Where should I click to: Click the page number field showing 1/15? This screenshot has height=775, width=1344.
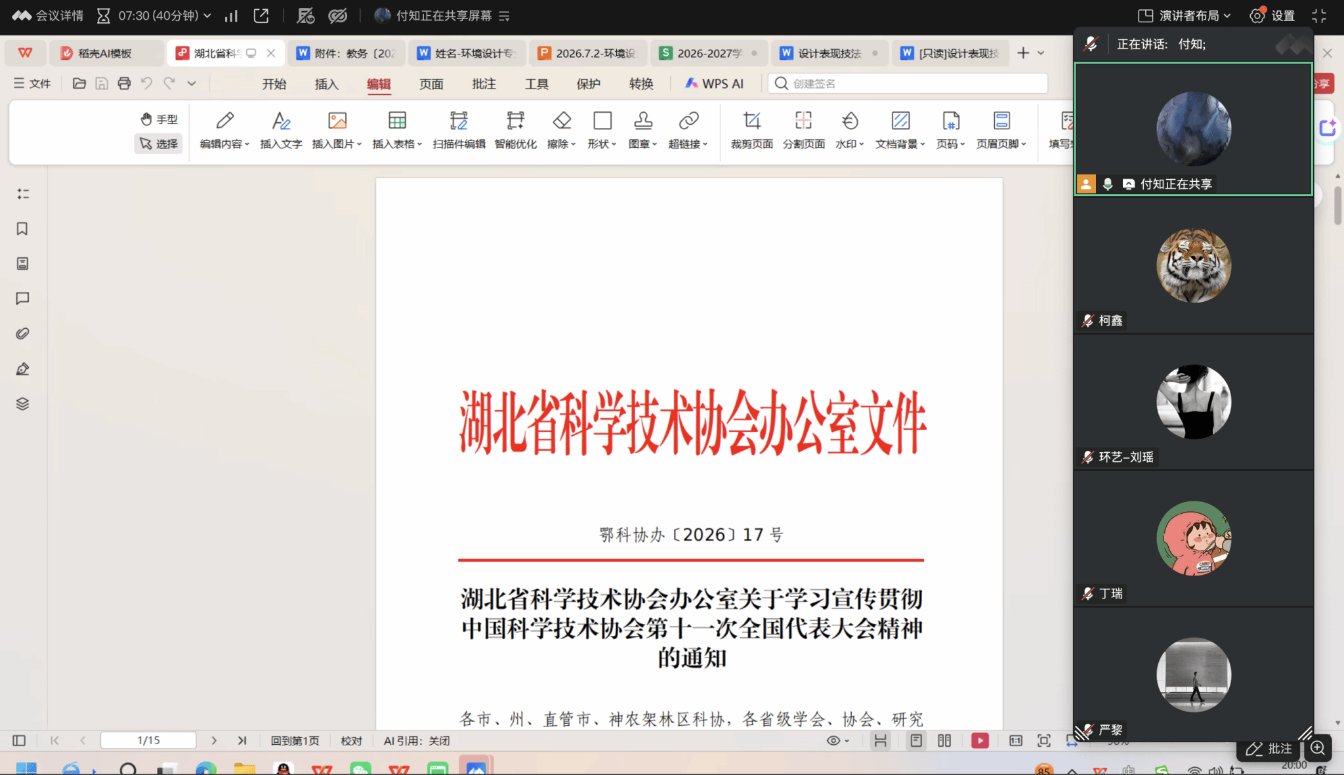point(148,740)
